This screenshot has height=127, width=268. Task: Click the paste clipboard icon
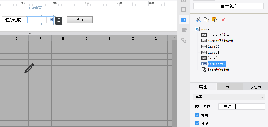click(215, 20)
